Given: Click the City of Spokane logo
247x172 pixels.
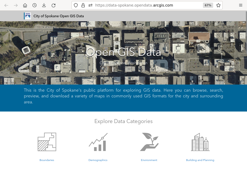Looking at the screenshot, I should (27, 16).
